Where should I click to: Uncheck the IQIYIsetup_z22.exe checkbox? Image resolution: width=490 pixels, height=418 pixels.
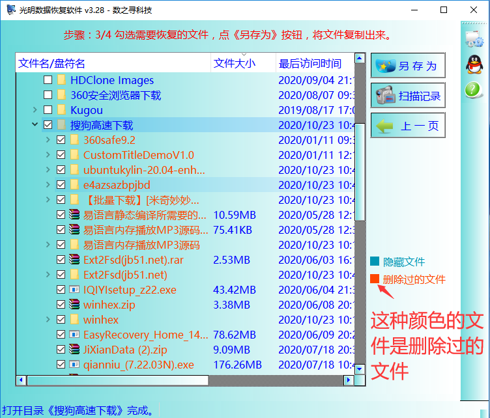[61, 290]
